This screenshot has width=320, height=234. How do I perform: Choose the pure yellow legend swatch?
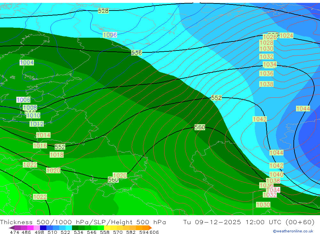point(107,228)
